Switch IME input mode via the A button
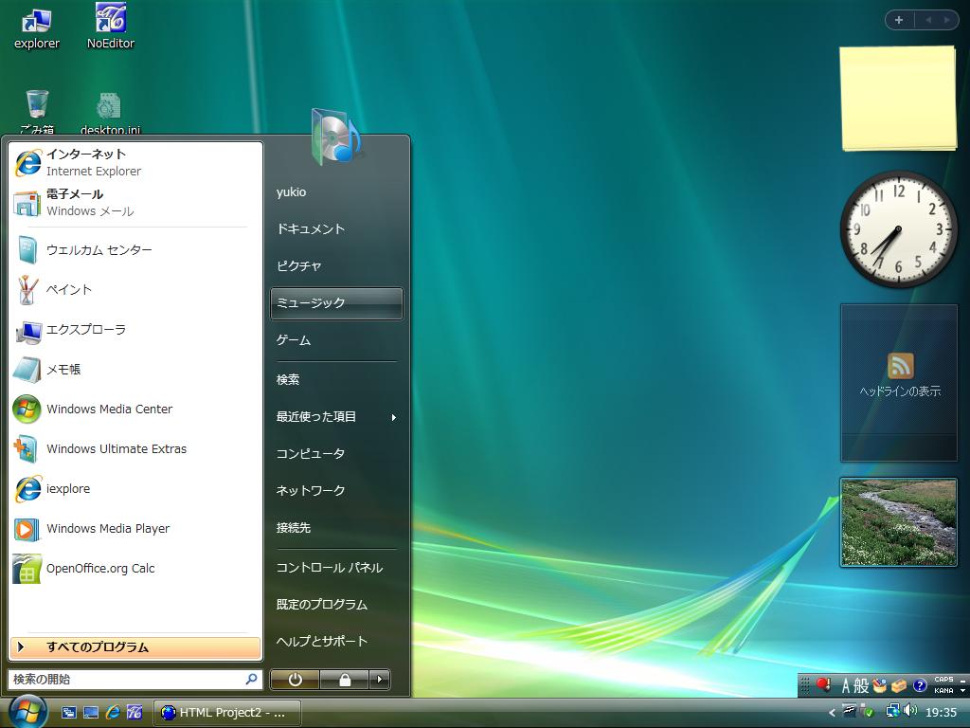Image resolution: width=970 pixels, height=728 pixels. click(846, 685)
